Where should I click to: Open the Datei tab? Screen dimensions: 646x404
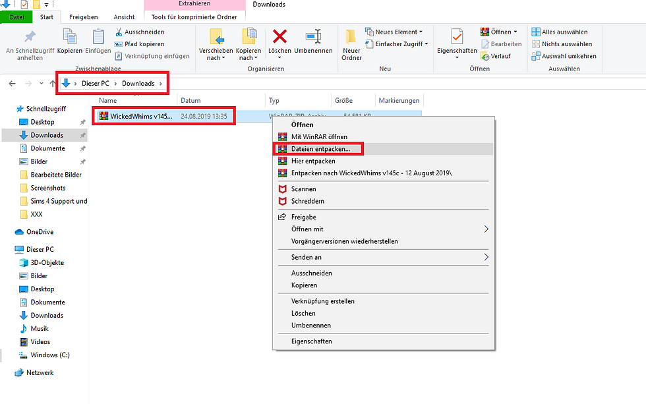[16, 17]
